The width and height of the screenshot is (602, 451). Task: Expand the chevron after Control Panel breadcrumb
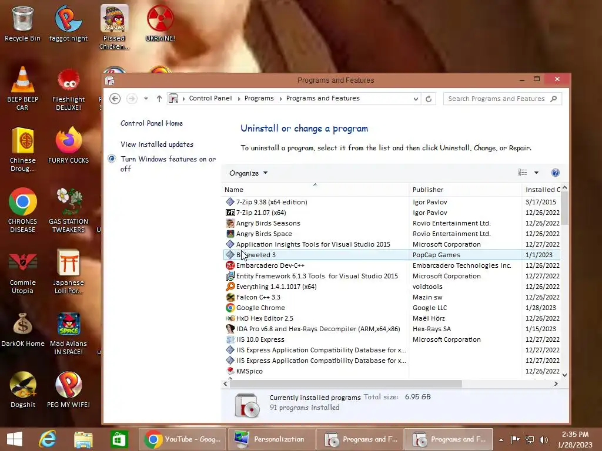coord(239,99)
